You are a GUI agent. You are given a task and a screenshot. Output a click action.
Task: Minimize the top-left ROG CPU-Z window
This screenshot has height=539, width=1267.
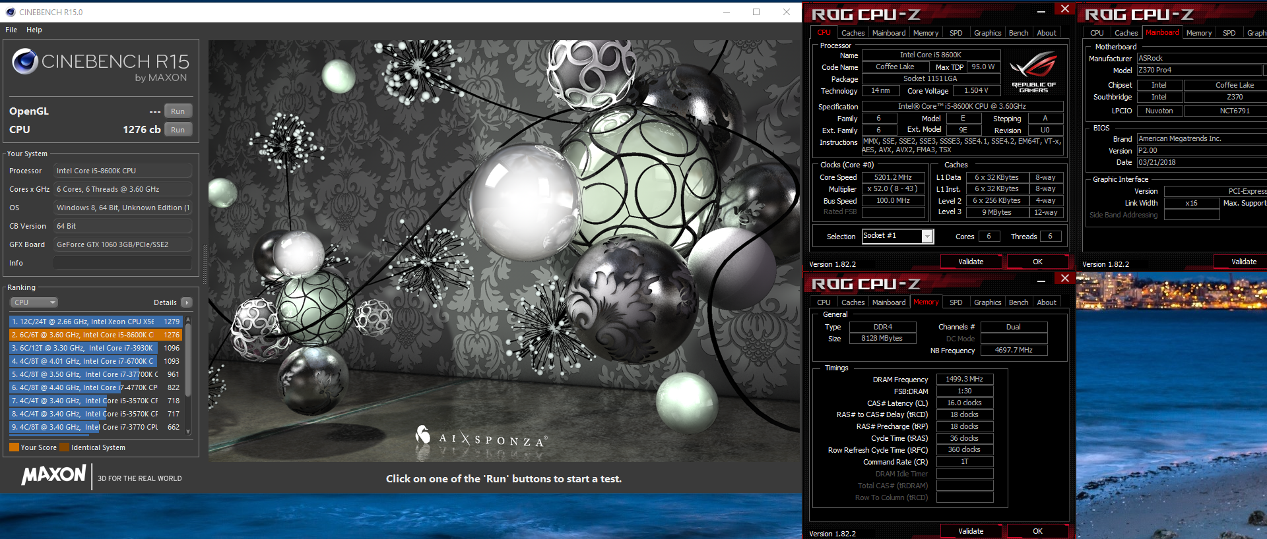(1041, 11)
